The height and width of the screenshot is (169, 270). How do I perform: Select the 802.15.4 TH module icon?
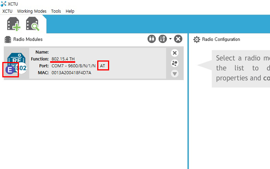(17, 64)
